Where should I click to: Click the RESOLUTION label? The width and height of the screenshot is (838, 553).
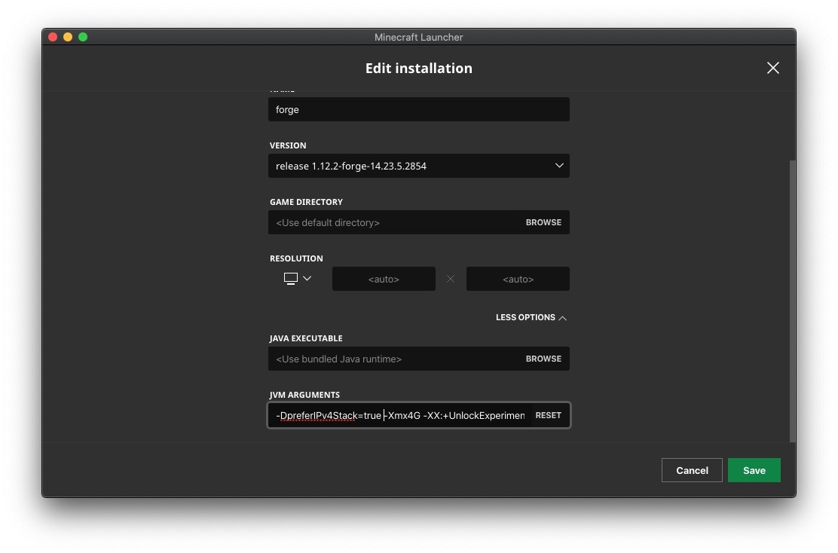[x=296, y=258]
